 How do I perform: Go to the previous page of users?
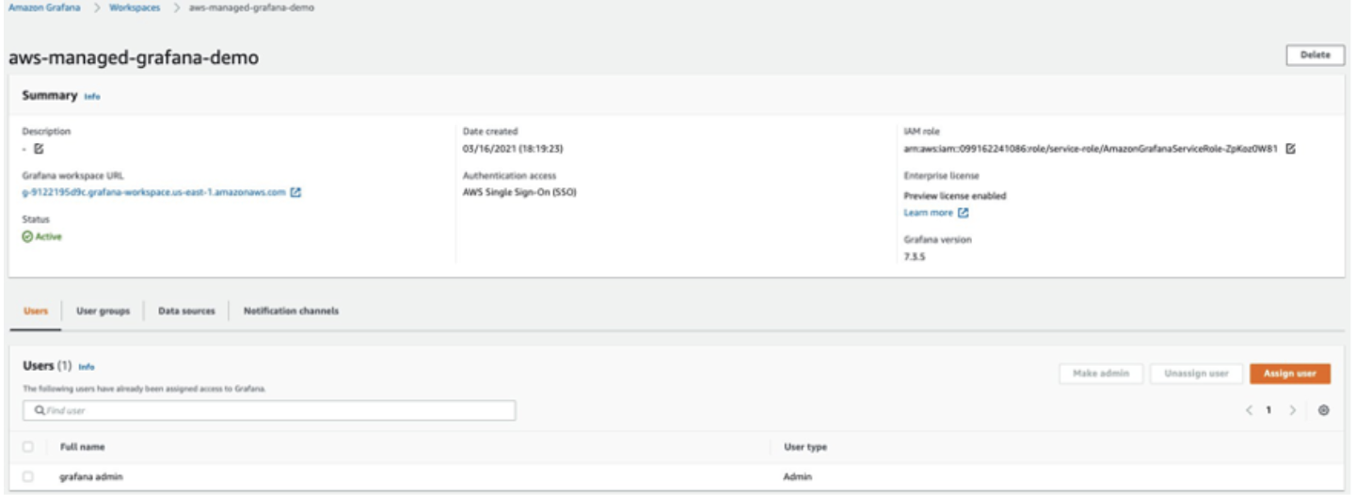tap(1250, 410)
